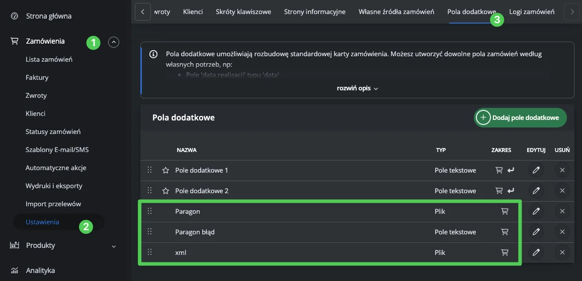Go to Strona główna in sidebar
The height and width of the screenshot is (281, 582).
49,16
